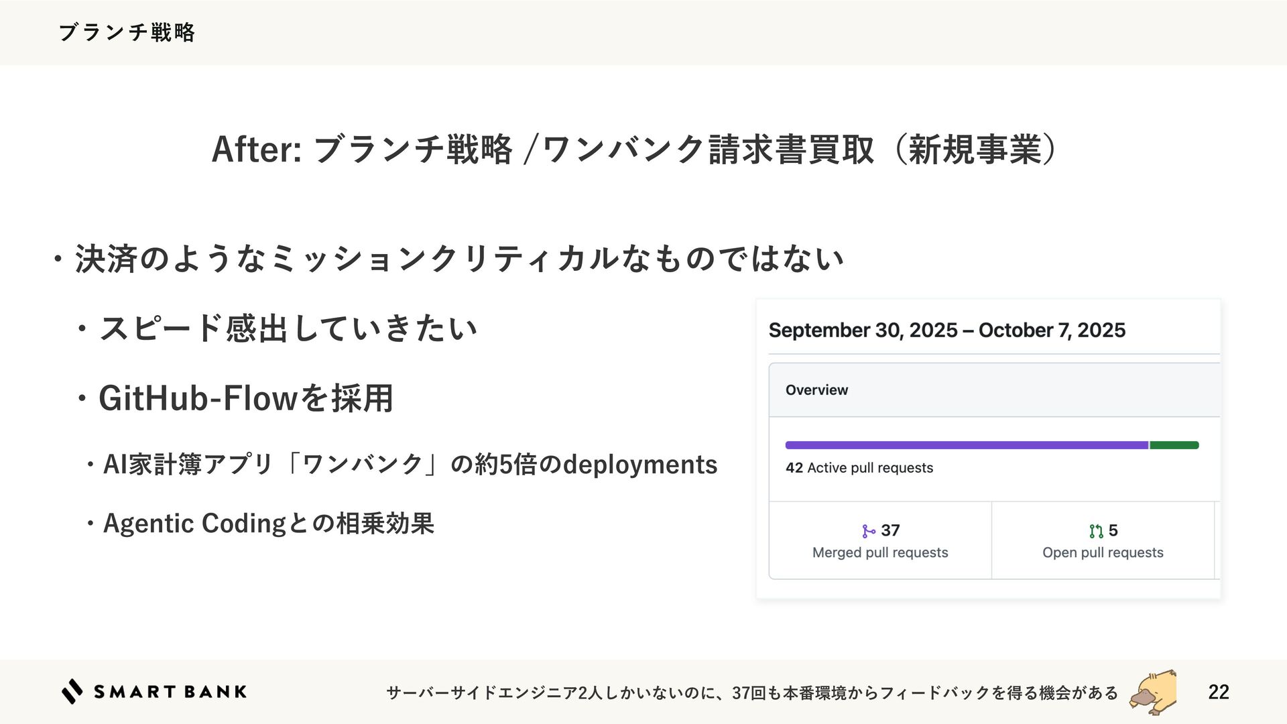Image resolution: width=1287 pixels, height=724 pixels.
Task: Click the 約5倍のdeployments bullet line
Action: pyautogui.click(x=410, y=465)
